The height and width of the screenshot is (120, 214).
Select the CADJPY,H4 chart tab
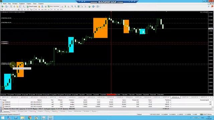pos(185,97)
